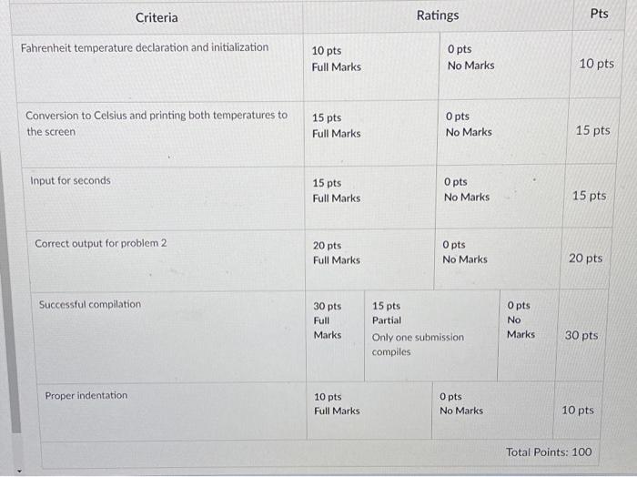This screenshot has height=477, width=637.
Task: Choose 0 pts No Marks for Fahrenheit declaration
Action: (470, 57)
